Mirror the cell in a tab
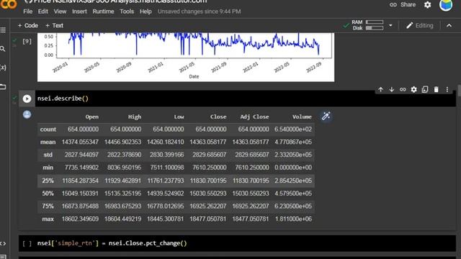The width and height of the screenshot is (461, 259). tap(425, 89)
